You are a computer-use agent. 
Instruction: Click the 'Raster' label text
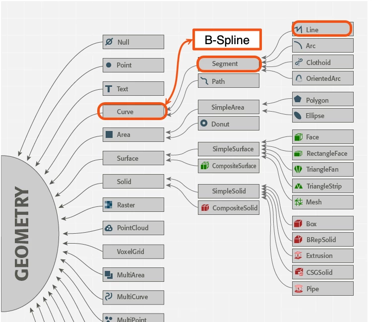126,205
